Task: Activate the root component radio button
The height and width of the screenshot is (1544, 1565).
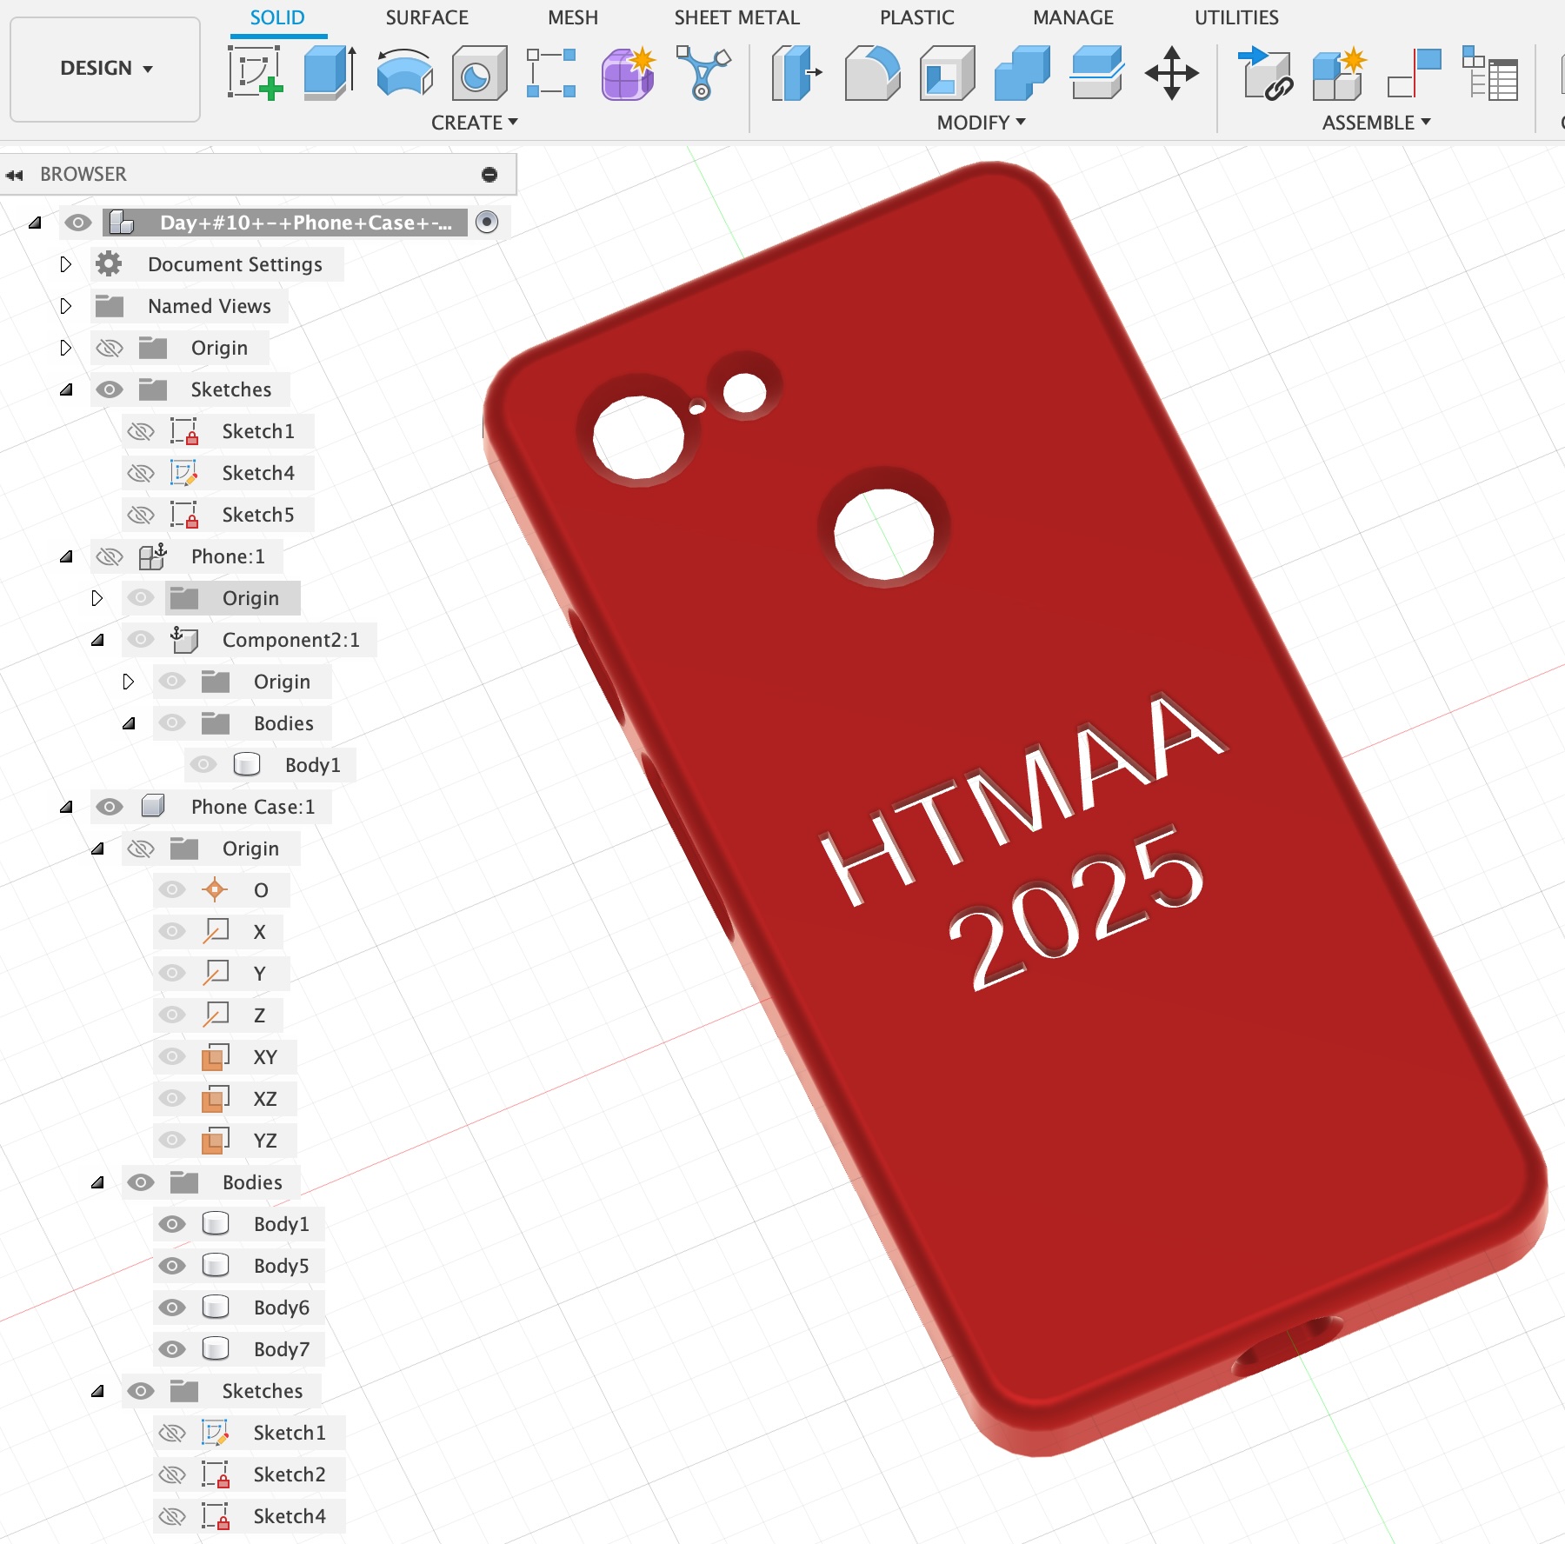Action: pos(488,223)
